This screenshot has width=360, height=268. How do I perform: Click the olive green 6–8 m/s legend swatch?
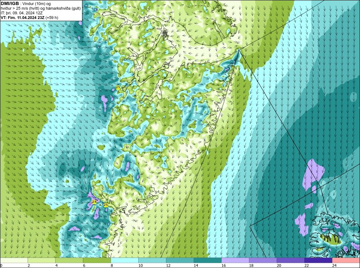tap(97, 260)
